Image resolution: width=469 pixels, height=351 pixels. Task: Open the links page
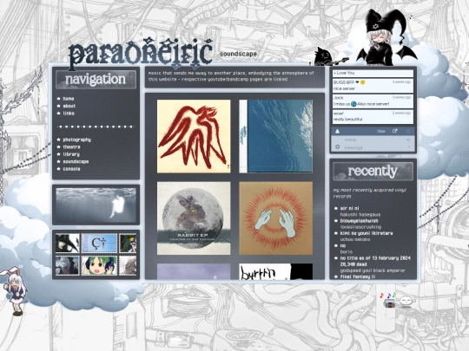tap(69, 114)
